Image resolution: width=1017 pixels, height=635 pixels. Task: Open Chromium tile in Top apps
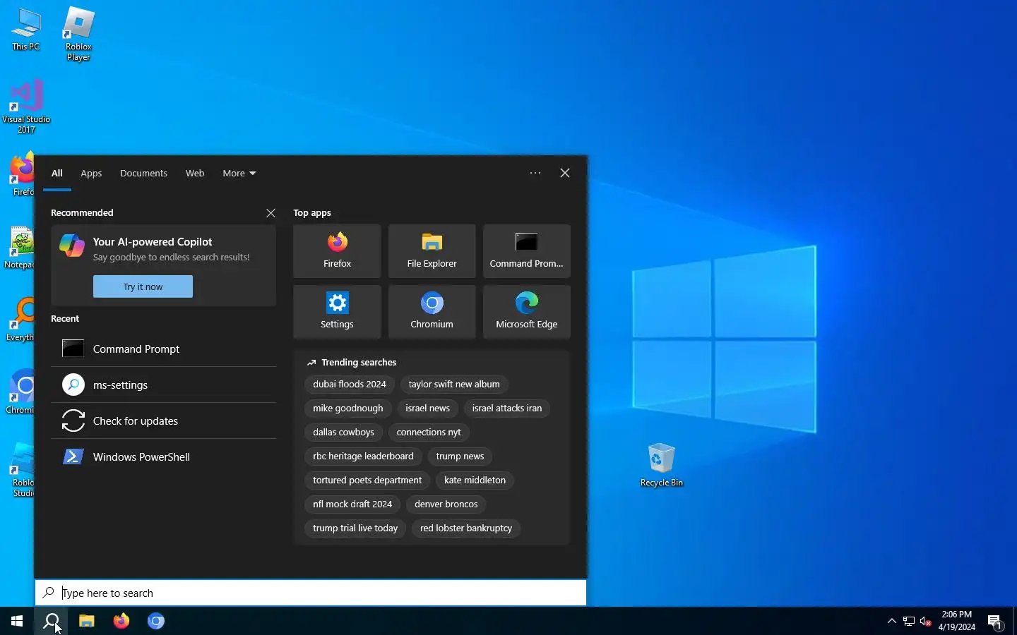(x=432, y=312)
